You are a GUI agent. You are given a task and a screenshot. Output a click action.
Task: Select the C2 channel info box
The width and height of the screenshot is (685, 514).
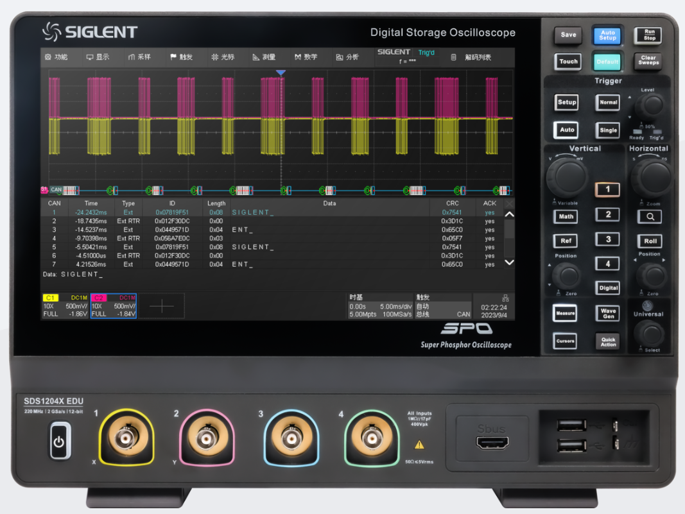click(x=114, y=305)
